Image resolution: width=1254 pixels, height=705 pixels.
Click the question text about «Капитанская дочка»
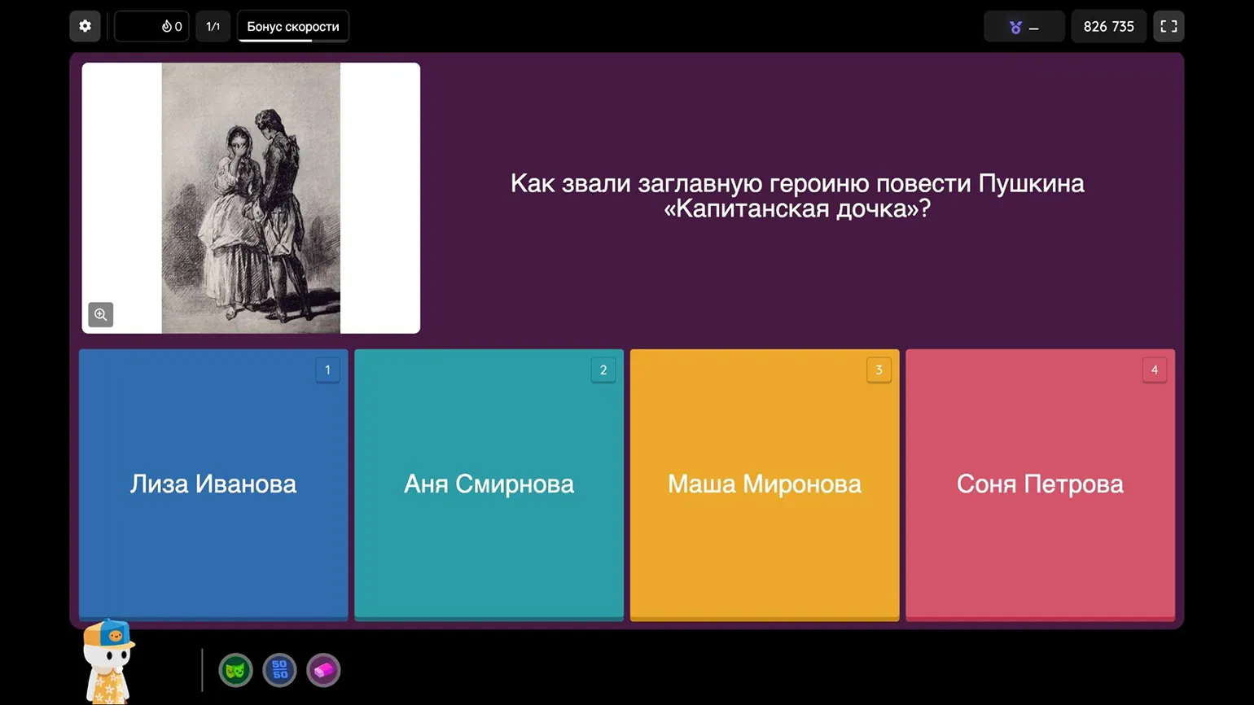tap(797, 195)
